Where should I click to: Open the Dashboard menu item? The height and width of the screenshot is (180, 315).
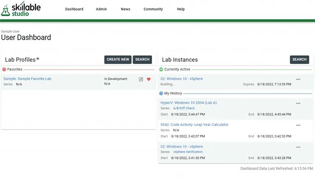(74, 9)
